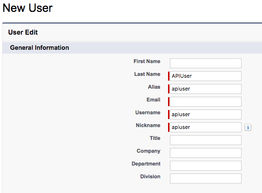This screenshot has width=262, height=193.
Task: Select the Last Name field containing APIUser
Action: pyautogui.click(x=206, y=76)
